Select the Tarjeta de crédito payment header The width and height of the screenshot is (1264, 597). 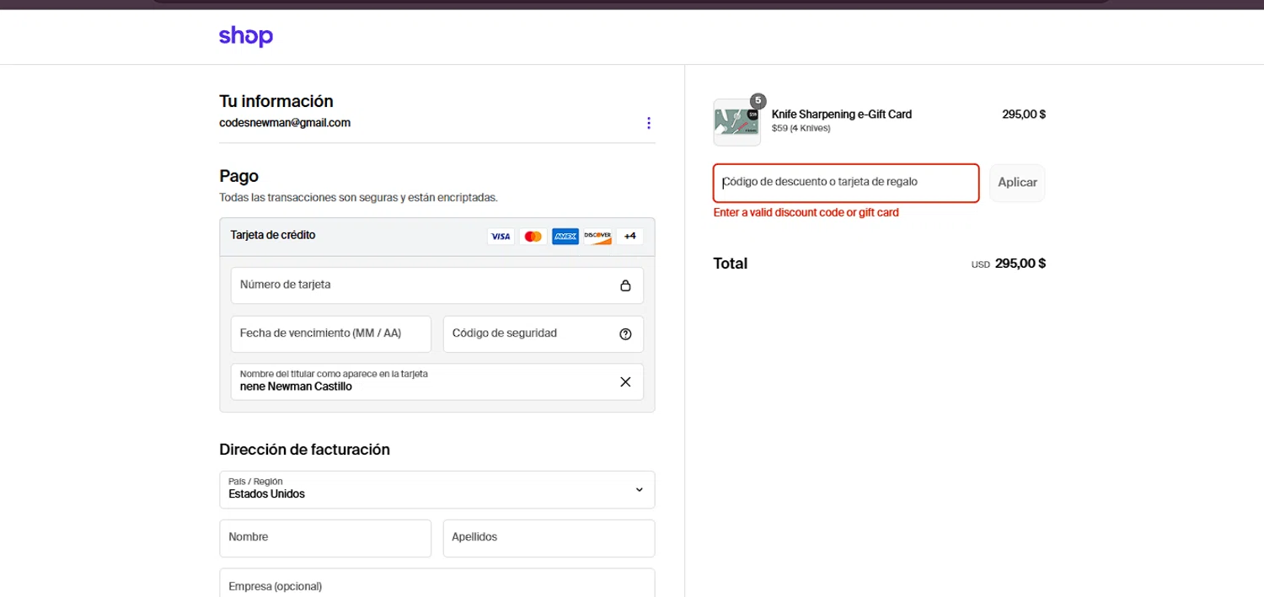(x=437, y=237)
